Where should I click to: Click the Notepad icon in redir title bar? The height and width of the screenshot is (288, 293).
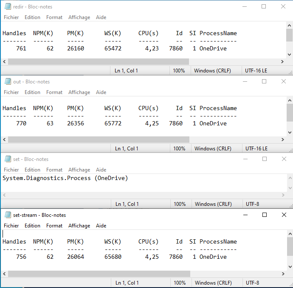pyautogui.click(x=8, y=7)
